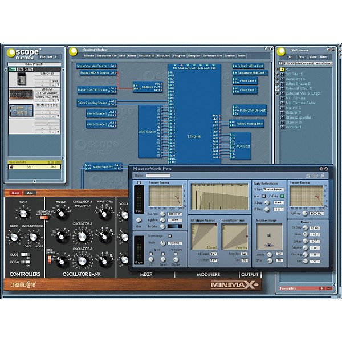
Task: Toggle the Wet 100% checkbox
Action: (x=176, y=254)
